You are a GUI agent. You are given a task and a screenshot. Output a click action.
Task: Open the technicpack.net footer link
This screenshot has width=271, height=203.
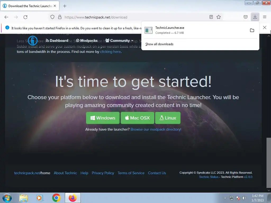coord(32,173)
